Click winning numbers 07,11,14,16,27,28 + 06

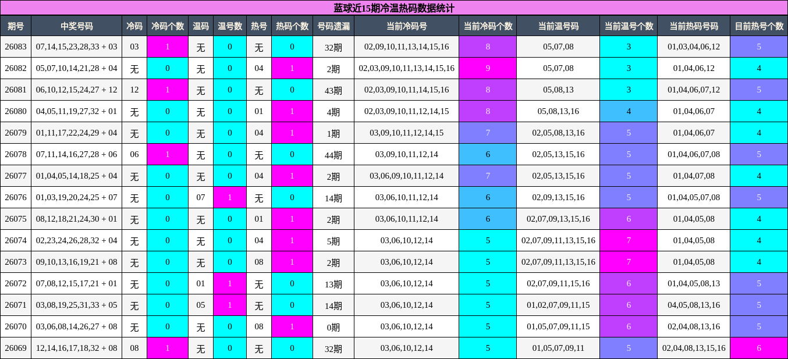click(x=76, y=154)
